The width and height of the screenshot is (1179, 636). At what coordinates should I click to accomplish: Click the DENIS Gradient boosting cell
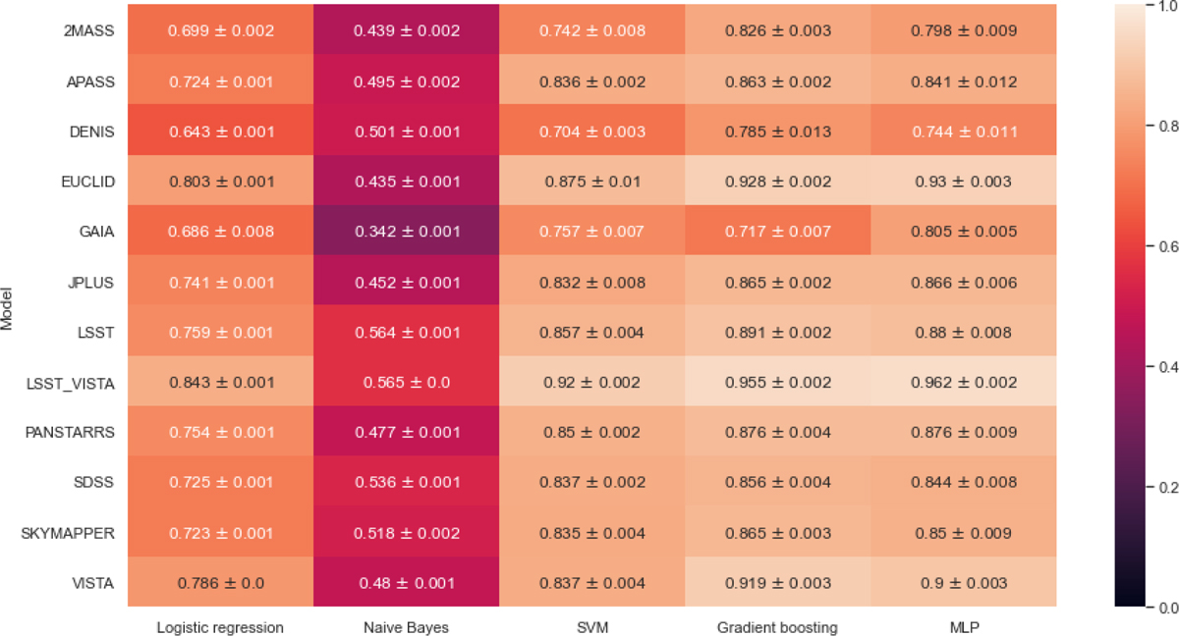tap(777, 132)
